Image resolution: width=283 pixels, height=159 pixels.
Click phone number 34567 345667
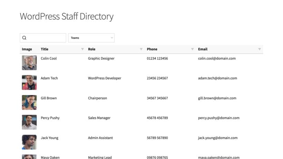[x=157, y=98]
